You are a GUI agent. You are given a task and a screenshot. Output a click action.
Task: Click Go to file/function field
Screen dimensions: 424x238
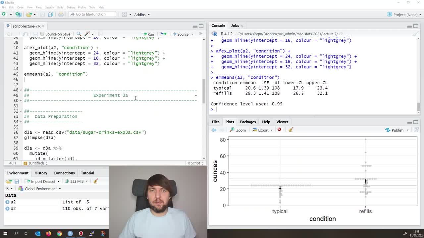(92, 14)
